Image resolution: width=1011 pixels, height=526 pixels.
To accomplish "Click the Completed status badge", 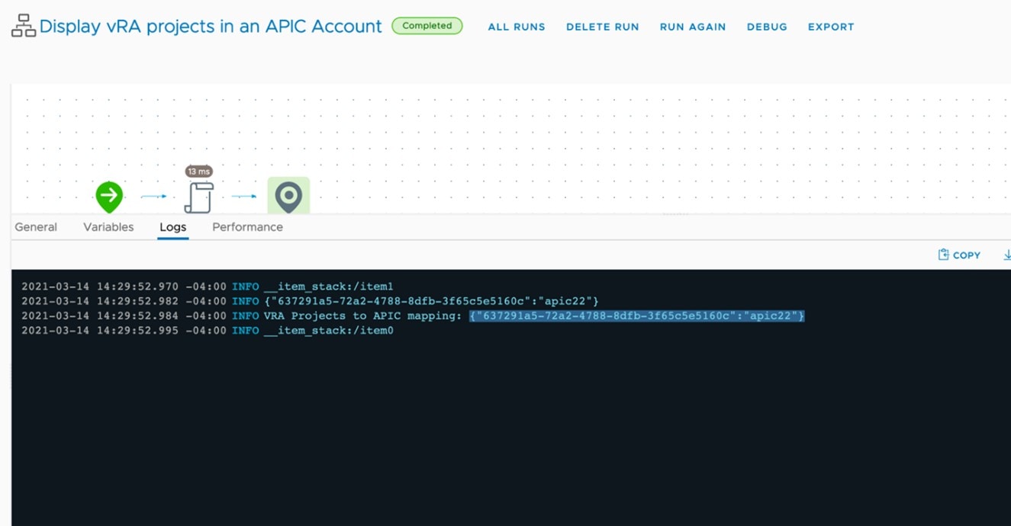I will pos(427,26).
